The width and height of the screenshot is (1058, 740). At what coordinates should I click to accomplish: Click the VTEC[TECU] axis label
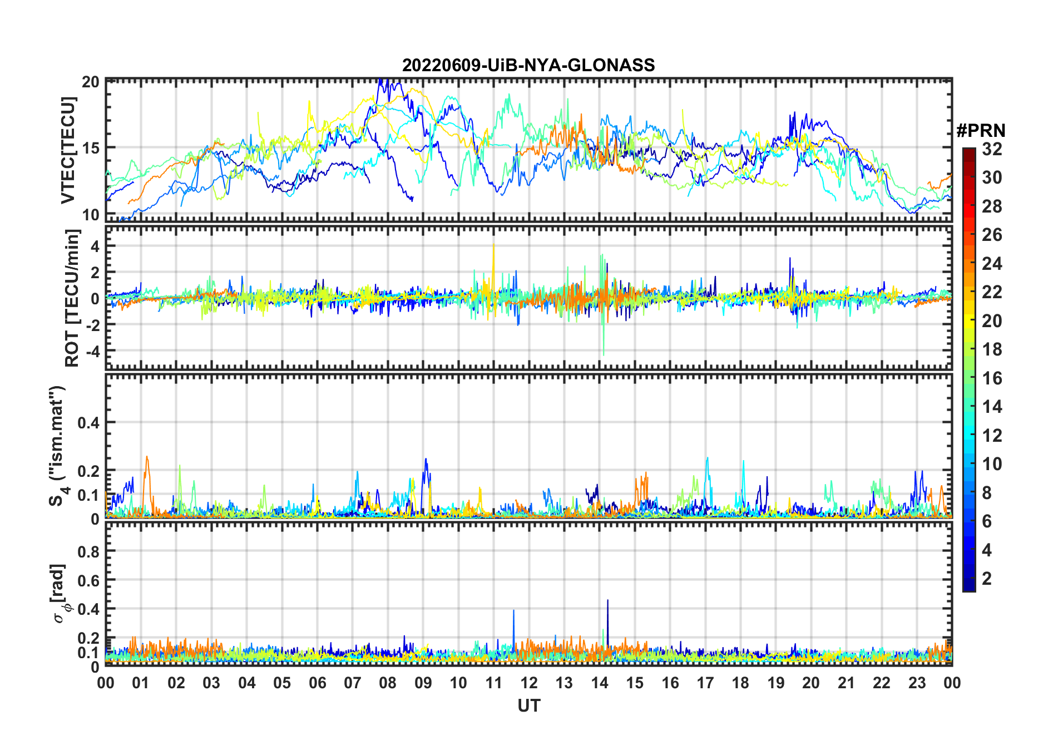coord(68,150)
